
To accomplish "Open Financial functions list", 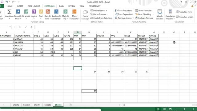I will [x=26, y=14].
